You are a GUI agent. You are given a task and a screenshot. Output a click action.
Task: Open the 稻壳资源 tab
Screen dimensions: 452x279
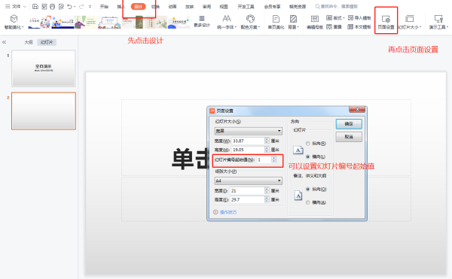point(298,6)
